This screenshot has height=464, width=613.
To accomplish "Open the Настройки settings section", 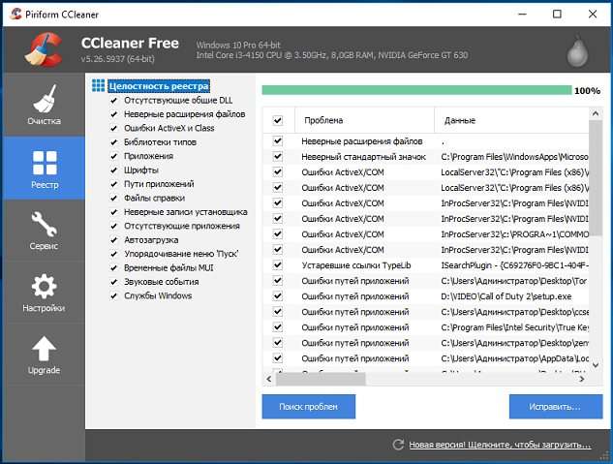I will point(44,293).
